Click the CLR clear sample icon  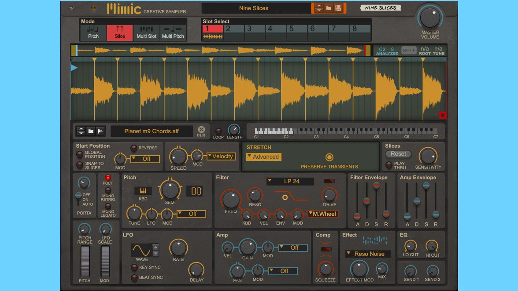(201, 131)
